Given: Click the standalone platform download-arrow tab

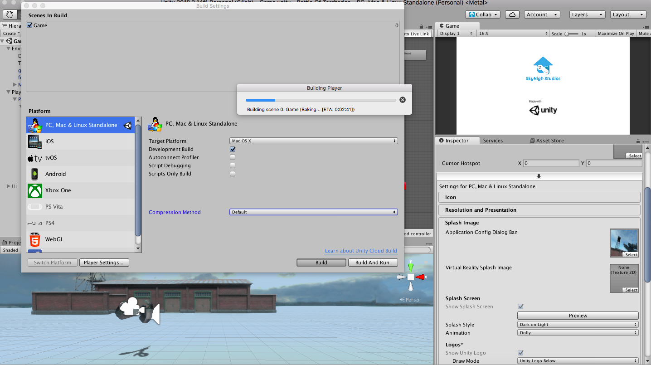Looking at the screenshot, I should (x=539, y=176).
